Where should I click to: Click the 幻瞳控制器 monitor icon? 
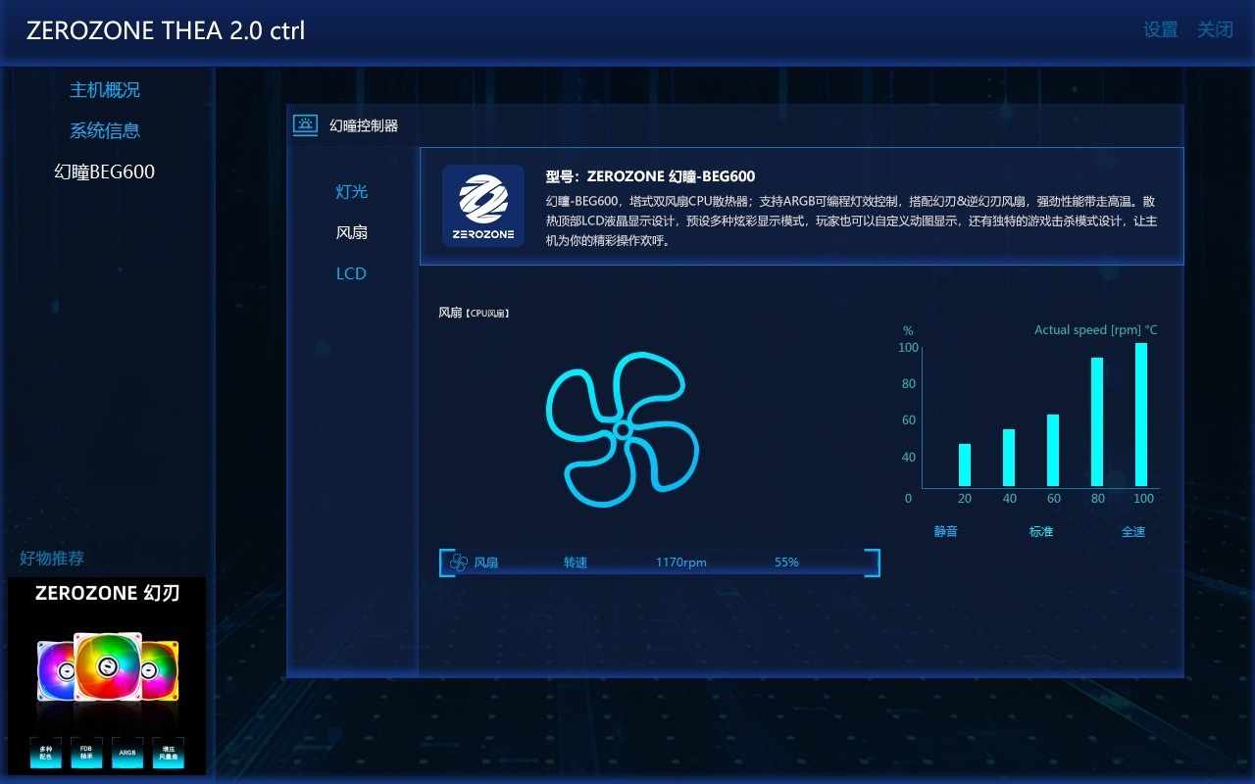pos(305,125)
